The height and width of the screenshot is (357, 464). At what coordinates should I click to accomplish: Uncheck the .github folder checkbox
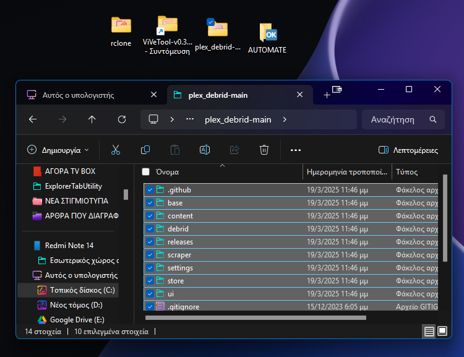(150, 190)
